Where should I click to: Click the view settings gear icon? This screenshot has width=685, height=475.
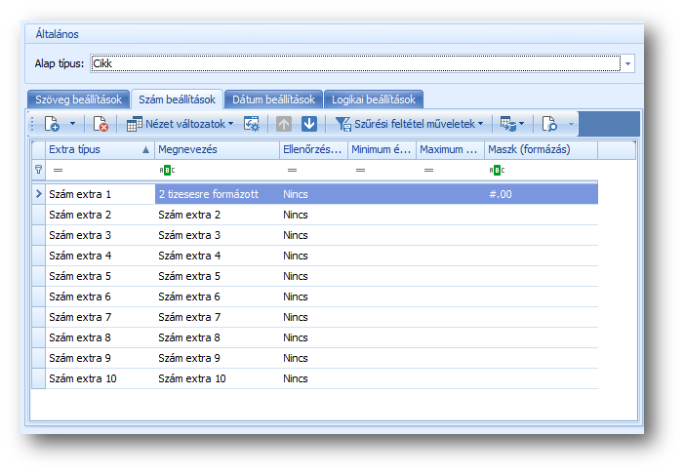[252, 124]
